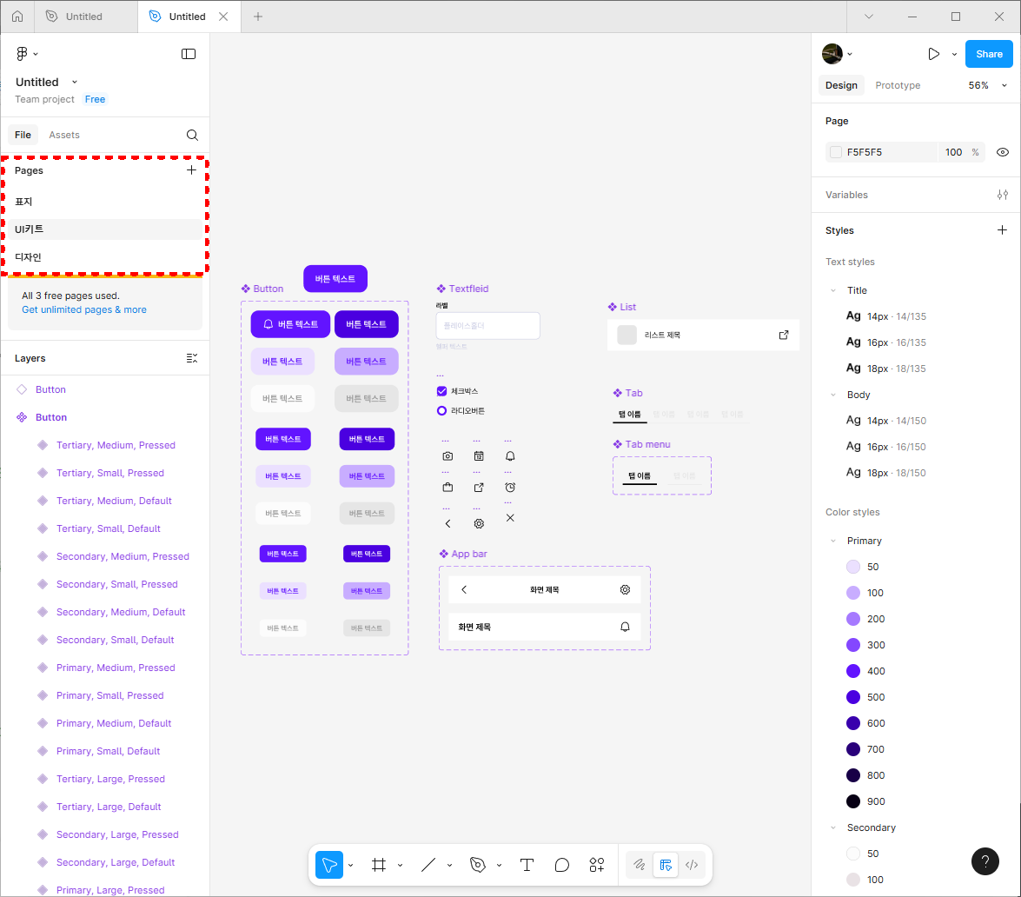Select the Comment tool
The height and width of the screenshot is (897, 1021).
562,865
